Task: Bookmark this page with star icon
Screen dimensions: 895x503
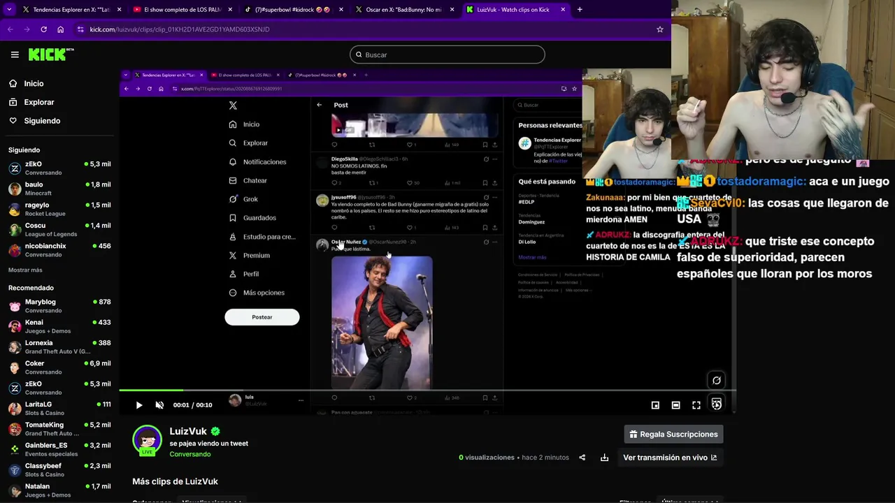Action: click(659, 29)
